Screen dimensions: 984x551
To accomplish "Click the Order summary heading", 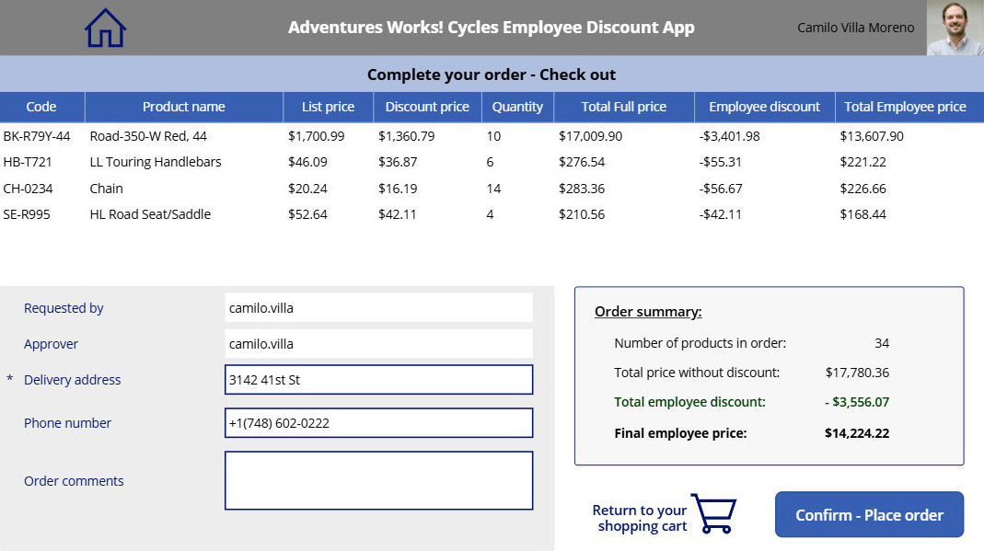I will (648, 312).
